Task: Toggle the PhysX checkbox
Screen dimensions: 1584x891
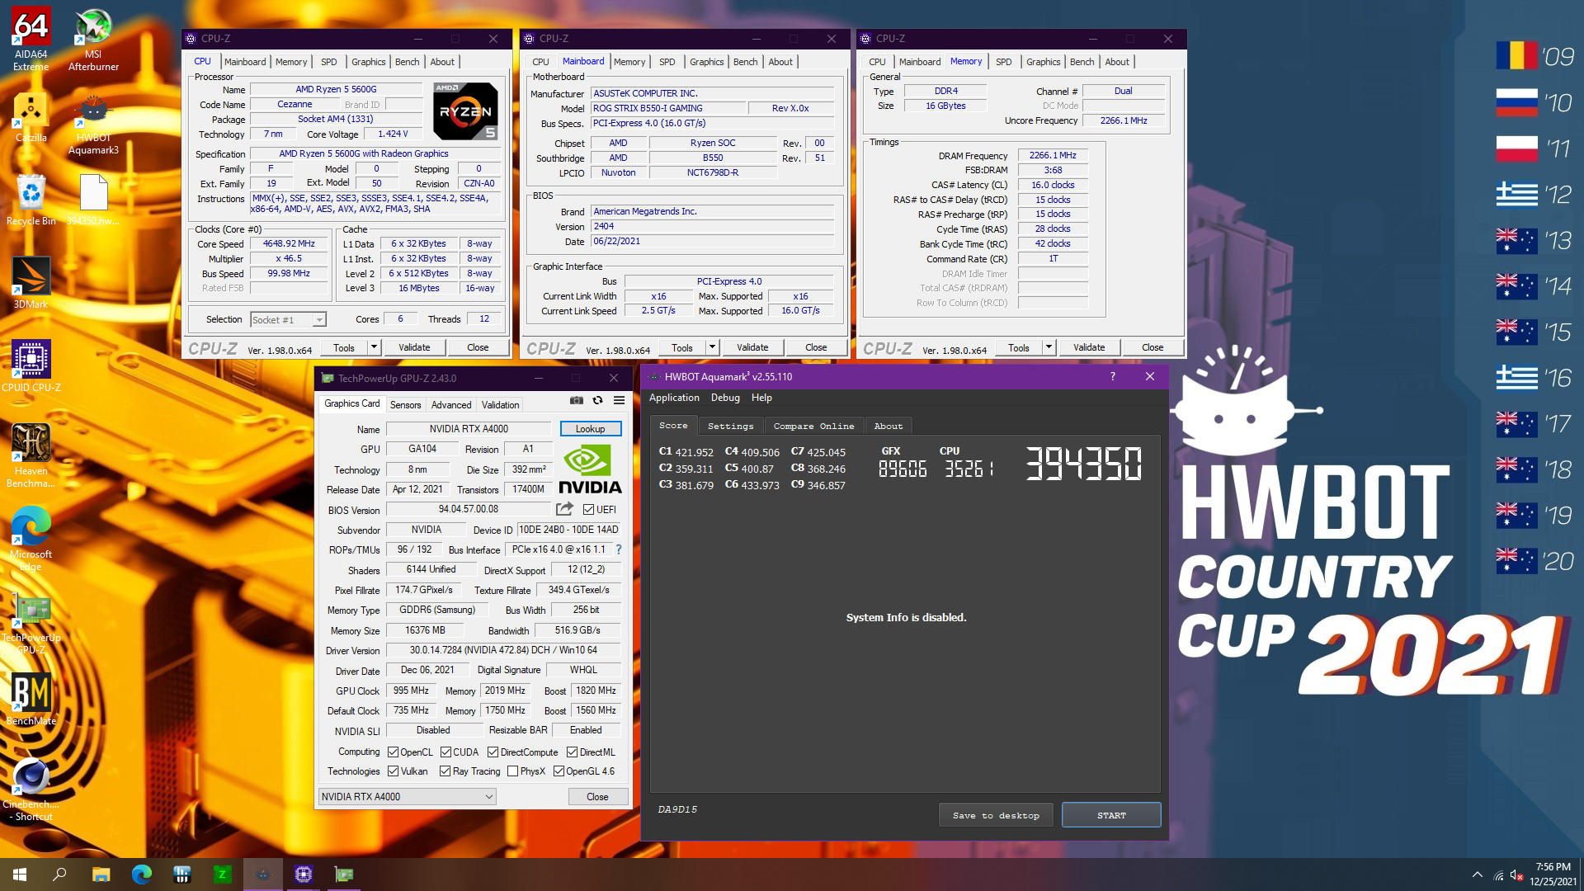Action: pyautogui.click(x=512, y=771)
